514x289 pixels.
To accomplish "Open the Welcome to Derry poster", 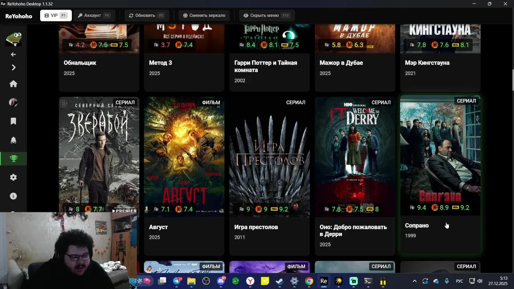I will click(x=355, y=157).
